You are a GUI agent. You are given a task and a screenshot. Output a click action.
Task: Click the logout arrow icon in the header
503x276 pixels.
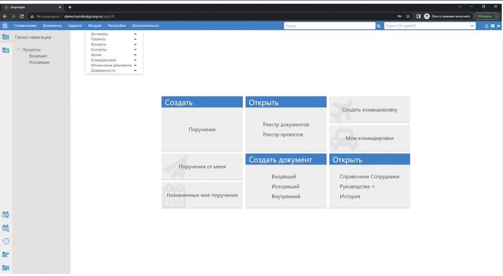pos(498,26)
